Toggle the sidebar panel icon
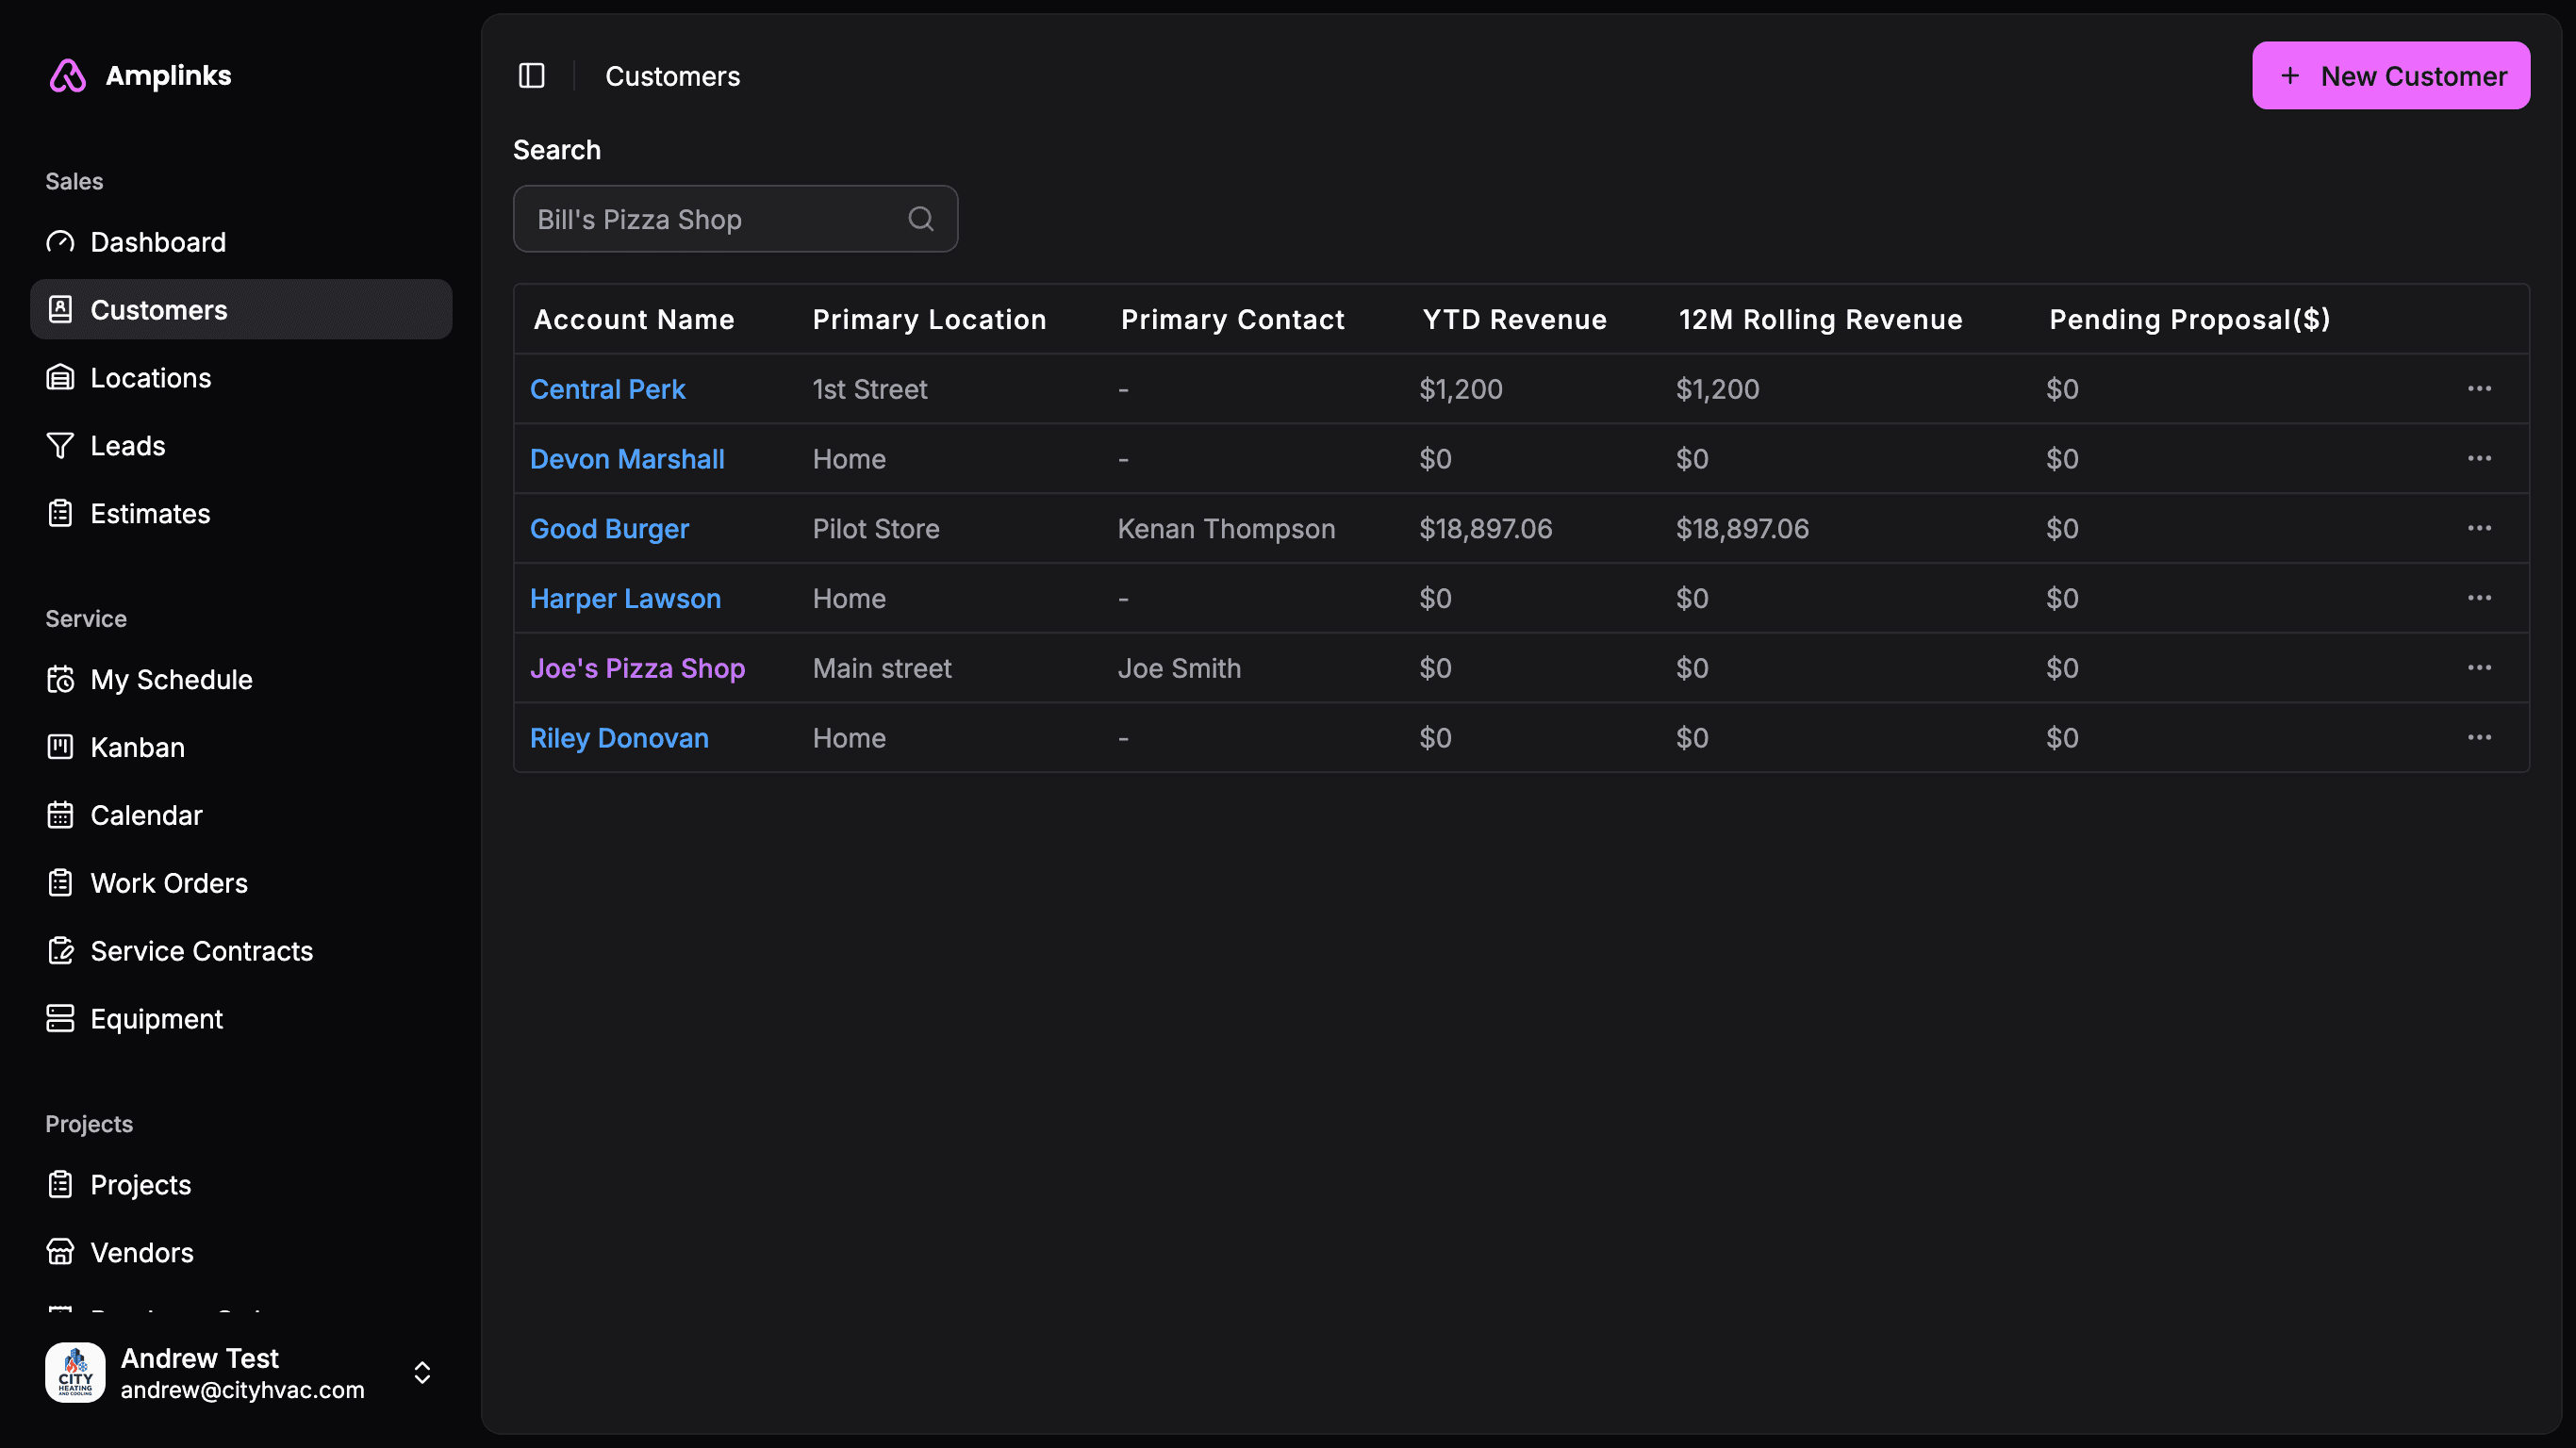Image resolution: width=2576 pixels, height=1448 pixels. pyautogui.click(x=531, y=76)
